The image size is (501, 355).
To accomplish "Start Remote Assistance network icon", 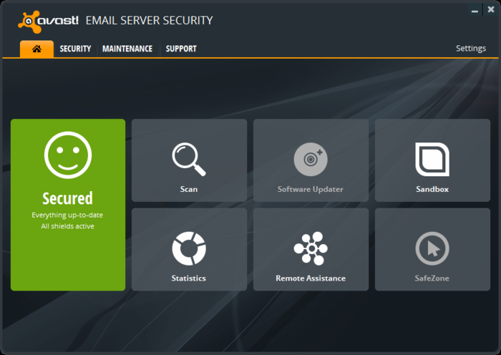I will 311,248.
